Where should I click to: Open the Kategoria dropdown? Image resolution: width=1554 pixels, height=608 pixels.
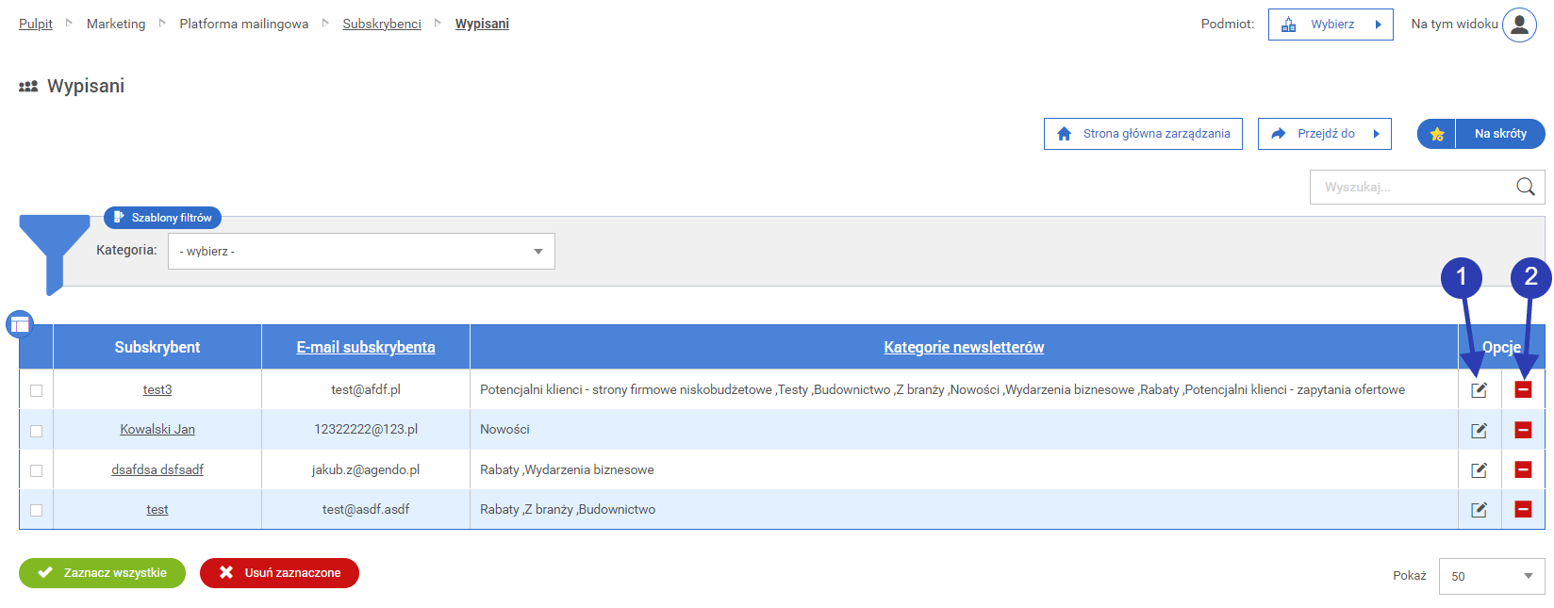click(x=361, y=252)
